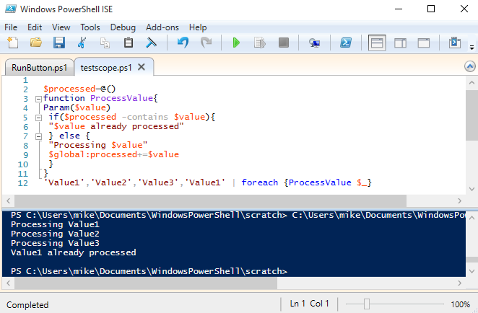Switch to the RunButton.ps1 tab

pos(39,67)
